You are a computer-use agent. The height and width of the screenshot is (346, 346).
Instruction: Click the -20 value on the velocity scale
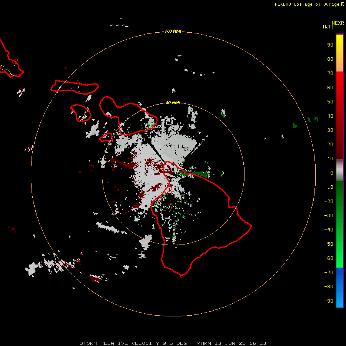pos(329,201)
